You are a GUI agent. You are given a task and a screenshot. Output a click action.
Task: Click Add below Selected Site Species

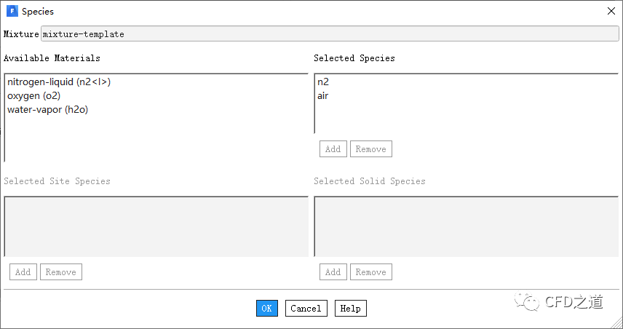coord(23,272)
